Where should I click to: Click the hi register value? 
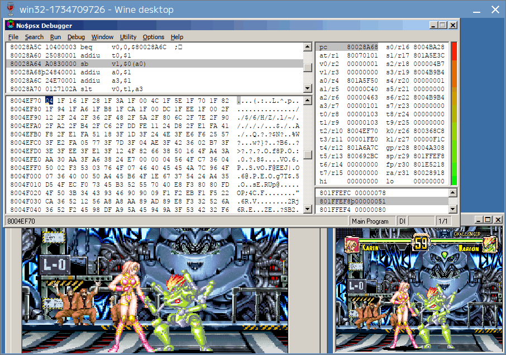362,181
